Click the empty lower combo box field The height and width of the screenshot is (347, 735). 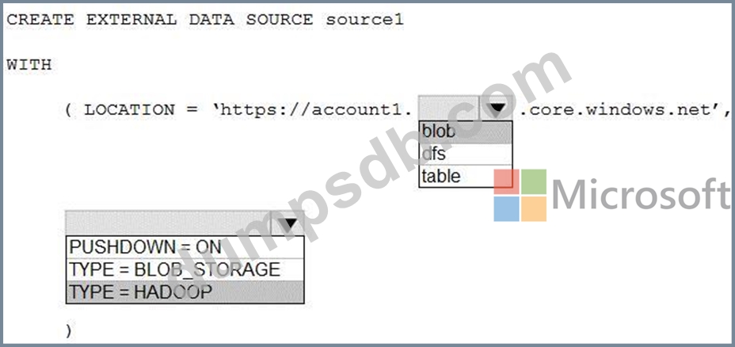(x=168, y=223)
